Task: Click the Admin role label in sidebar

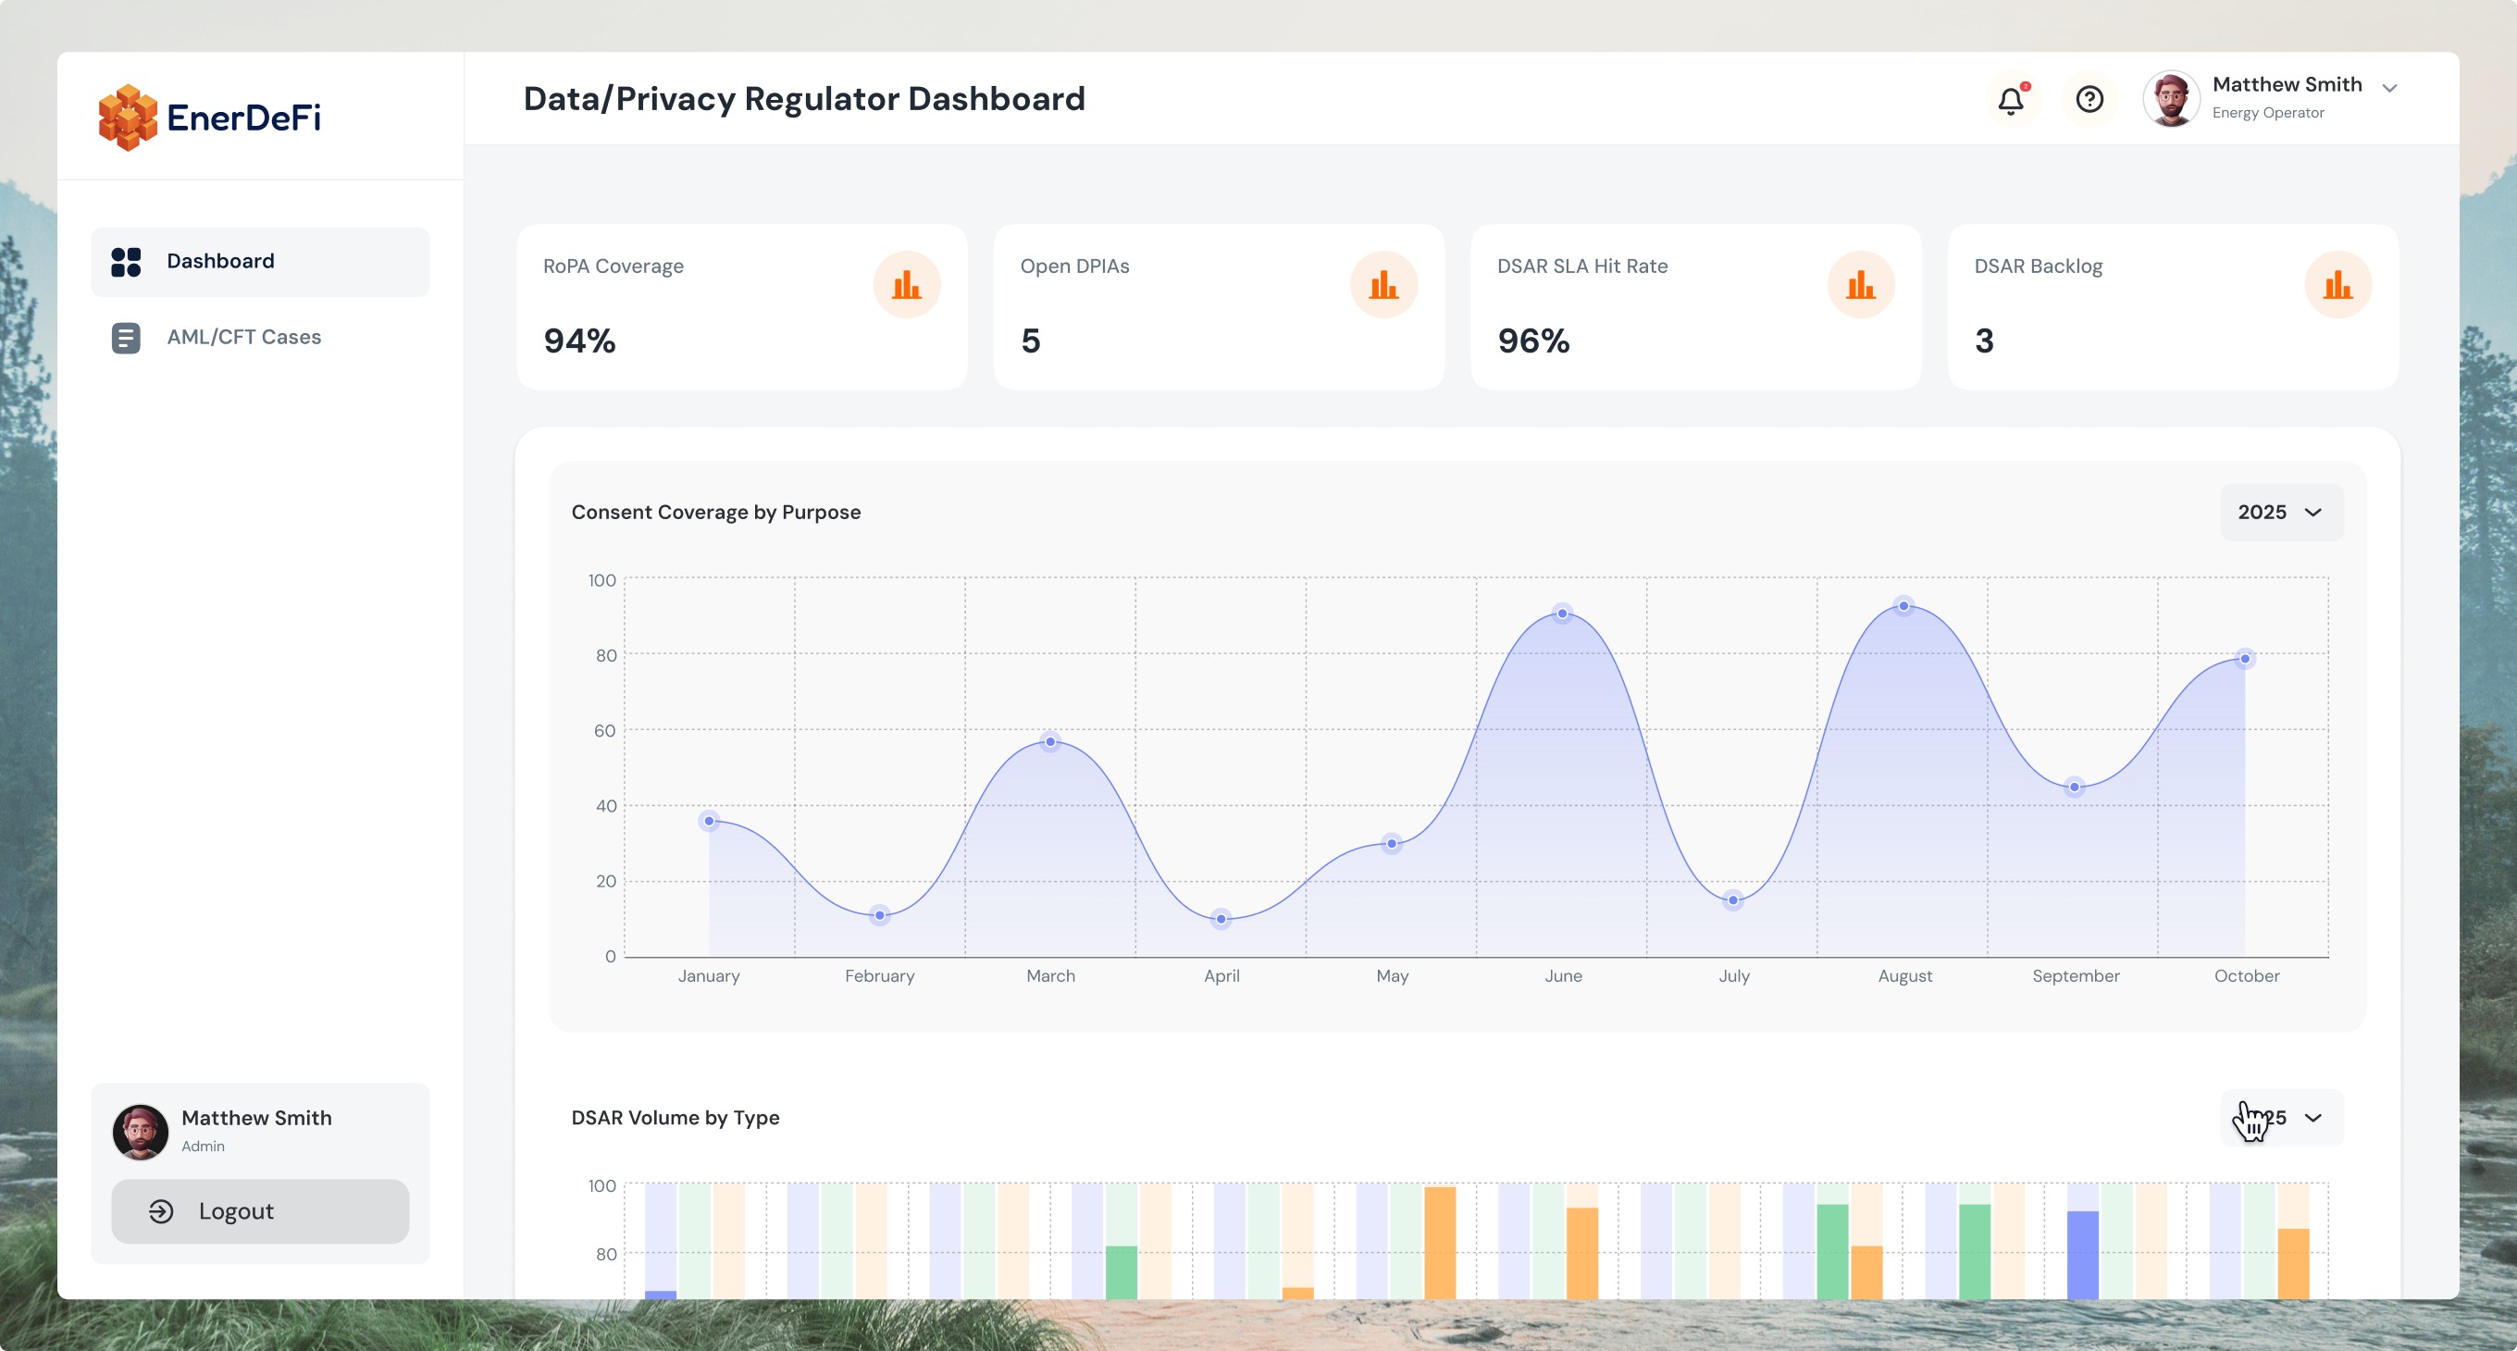Action: pos(203,1146)
